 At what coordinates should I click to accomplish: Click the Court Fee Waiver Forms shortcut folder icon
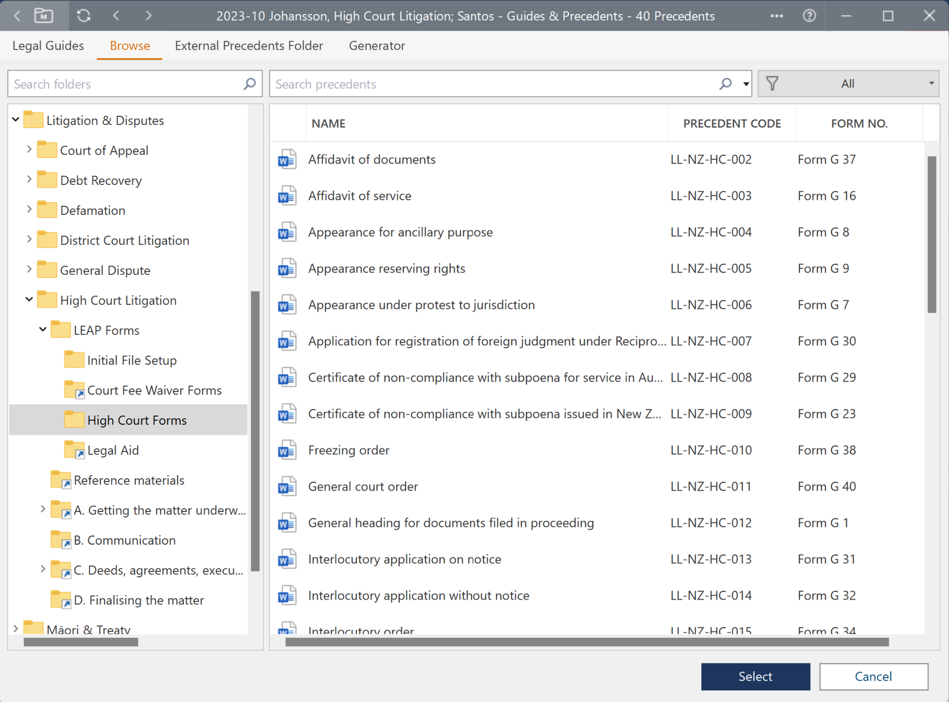[74, 390]
